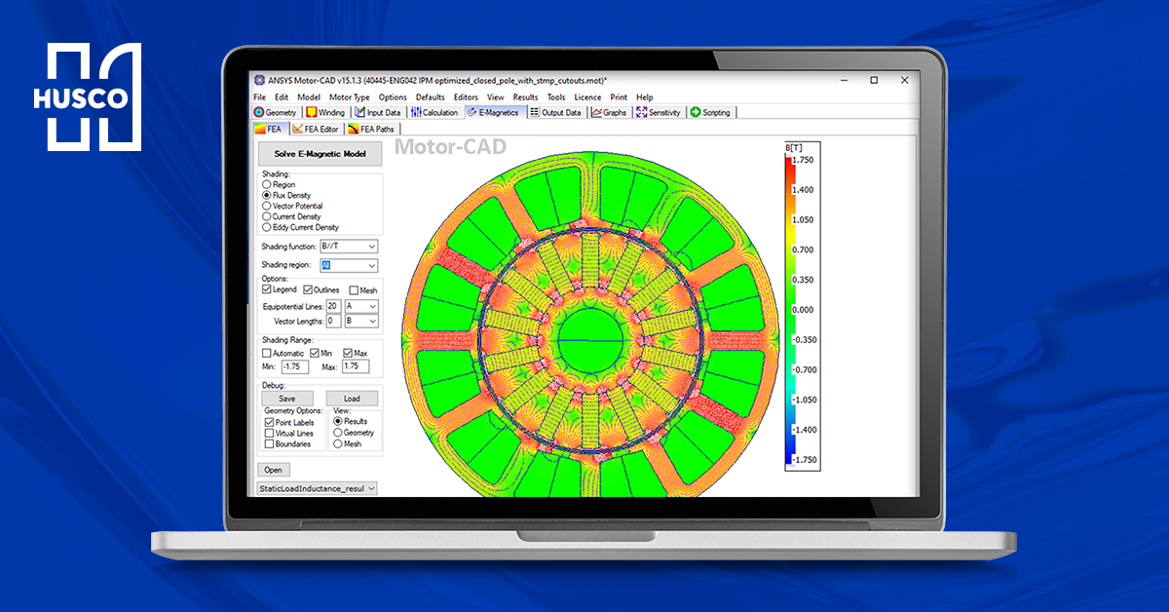Enable the Mesh option checkbox

(355, 290)
